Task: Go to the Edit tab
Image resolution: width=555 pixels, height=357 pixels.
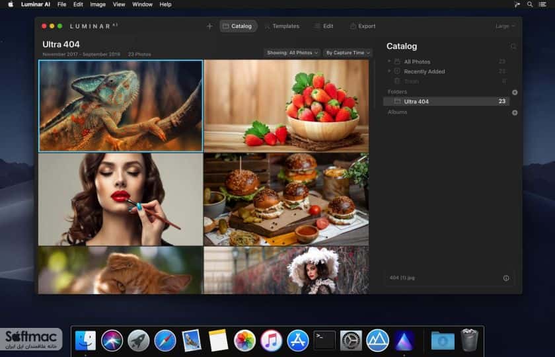Action: (324, 26)
